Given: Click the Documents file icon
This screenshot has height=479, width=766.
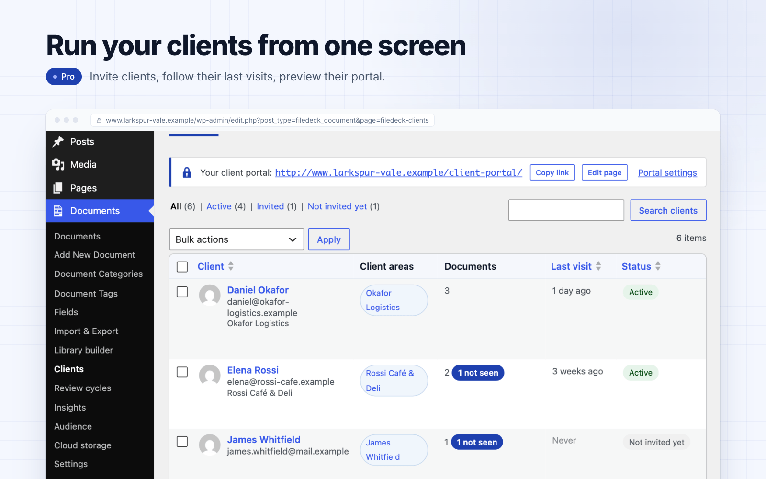Looking at the screenshot, I should pyautogui.click(x=58, y=211).
